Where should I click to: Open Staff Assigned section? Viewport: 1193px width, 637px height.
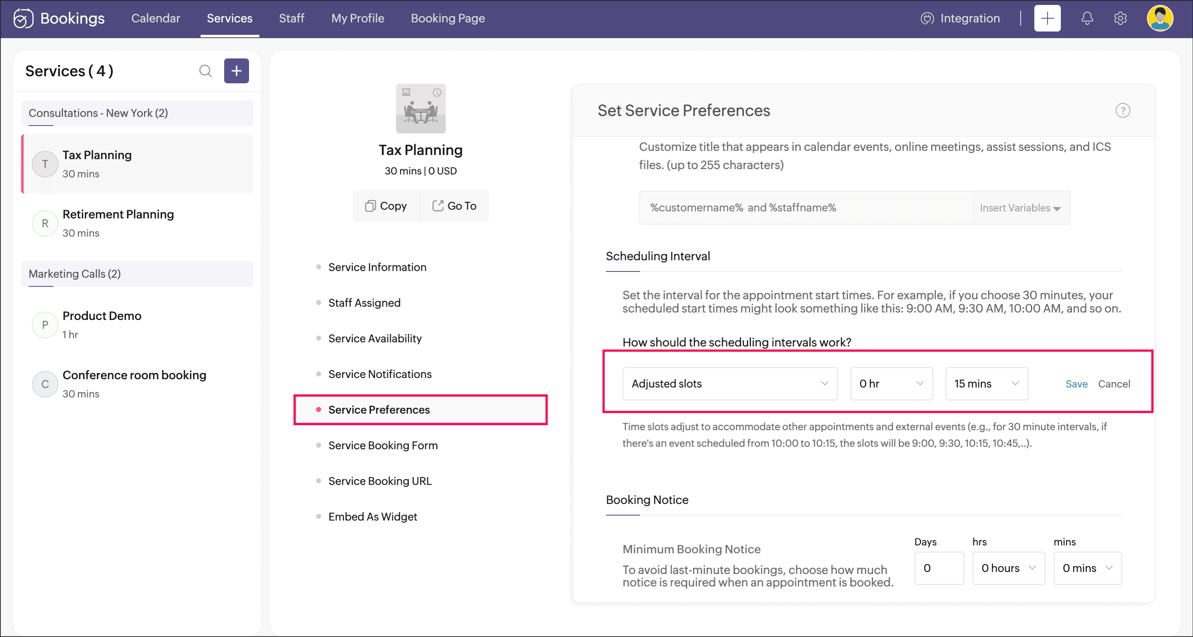(x=364, y=303)
